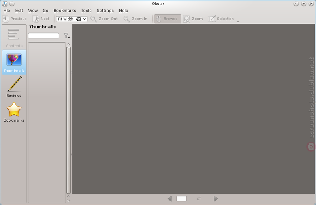The width and height of the screenshot is (316, 205).
Task: Open the Help menu
Action: (x=123, y=11)
